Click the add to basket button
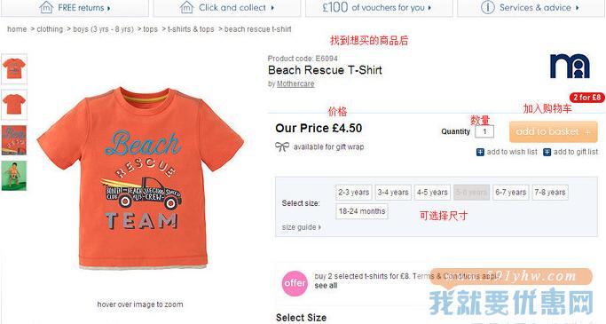This screenshot has height=324, width=606. tap(553, 132)
